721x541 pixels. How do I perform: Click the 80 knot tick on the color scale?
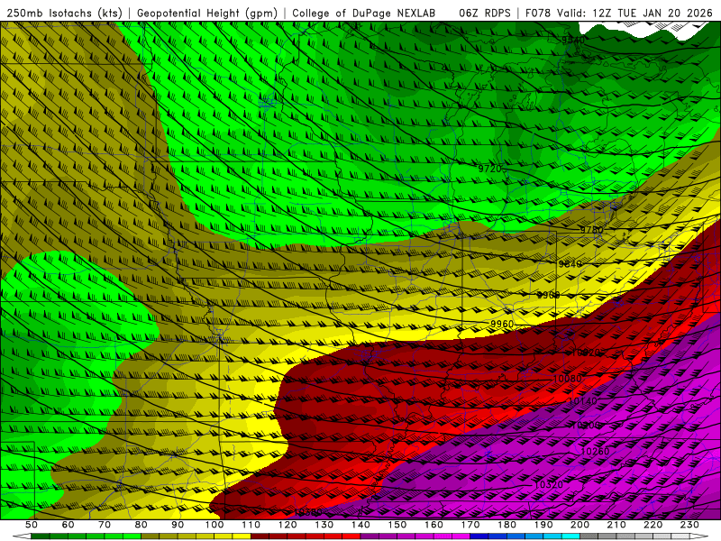click(141, 525)
